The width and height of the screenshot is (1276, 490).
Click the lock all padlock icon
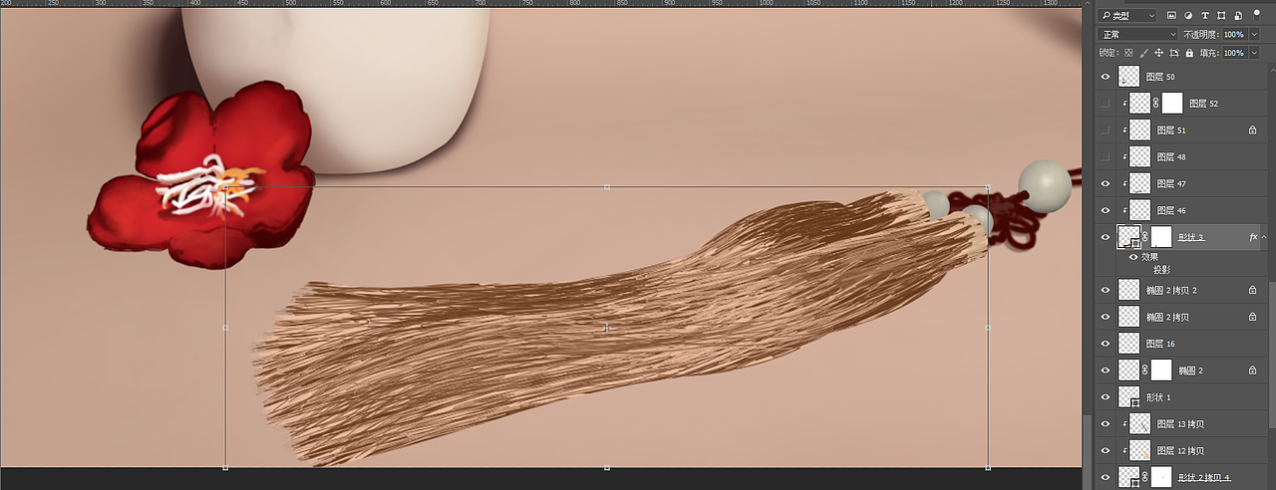tap(1189, 53)
